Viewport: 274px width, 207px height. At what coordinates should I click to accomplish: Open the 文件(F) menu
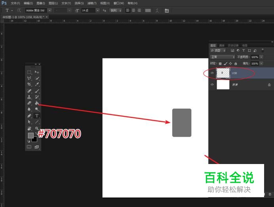pyautogui.click(x=15, y=3)
